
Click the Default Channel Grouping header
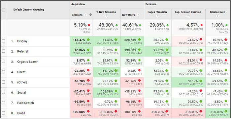(x=29, y=10)
